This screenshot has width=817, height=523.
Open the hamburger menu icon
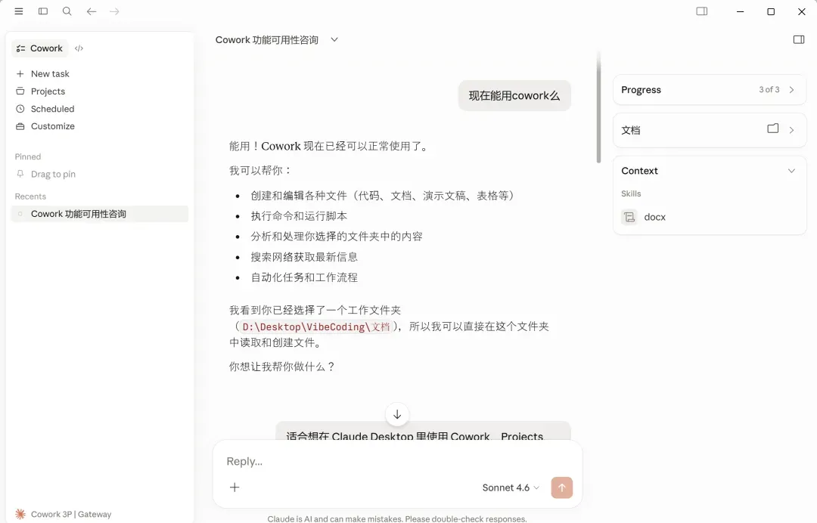(19, 11)
